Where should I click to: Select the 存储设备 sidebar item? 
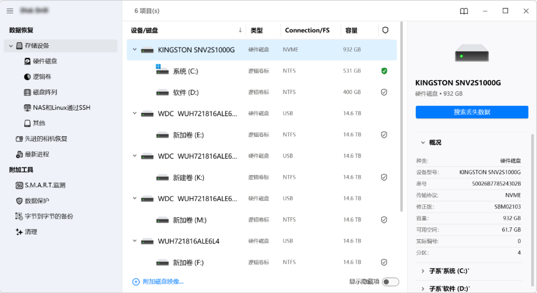click(x=61, y=46)
